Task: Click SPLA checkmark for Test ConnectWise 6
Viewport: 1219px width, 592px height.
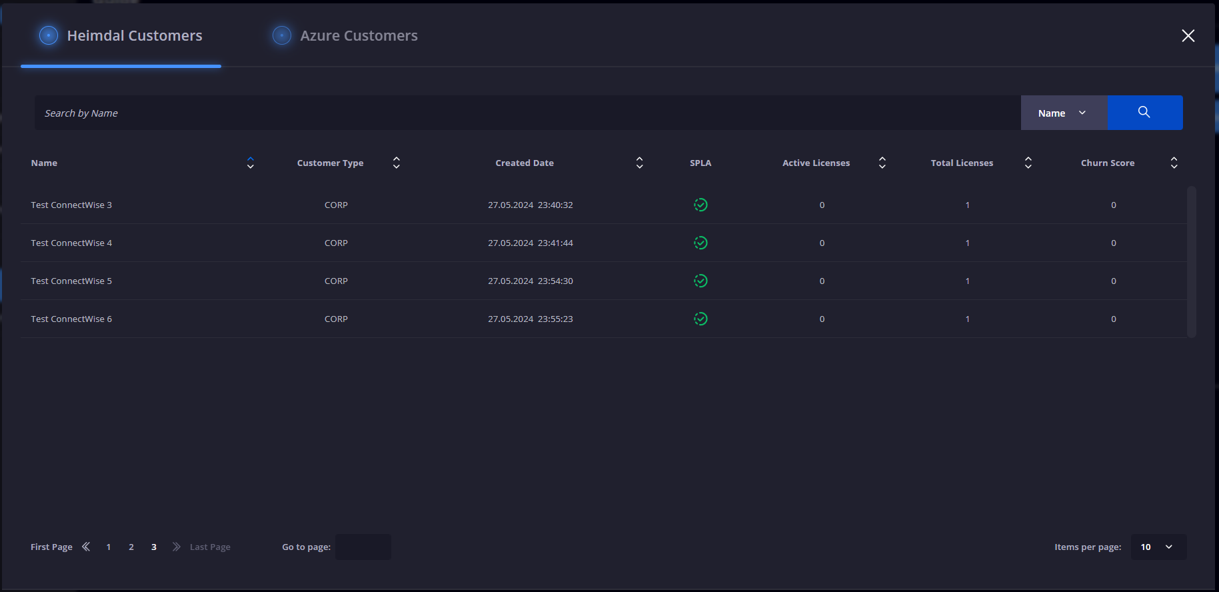Action: (700, 319)
